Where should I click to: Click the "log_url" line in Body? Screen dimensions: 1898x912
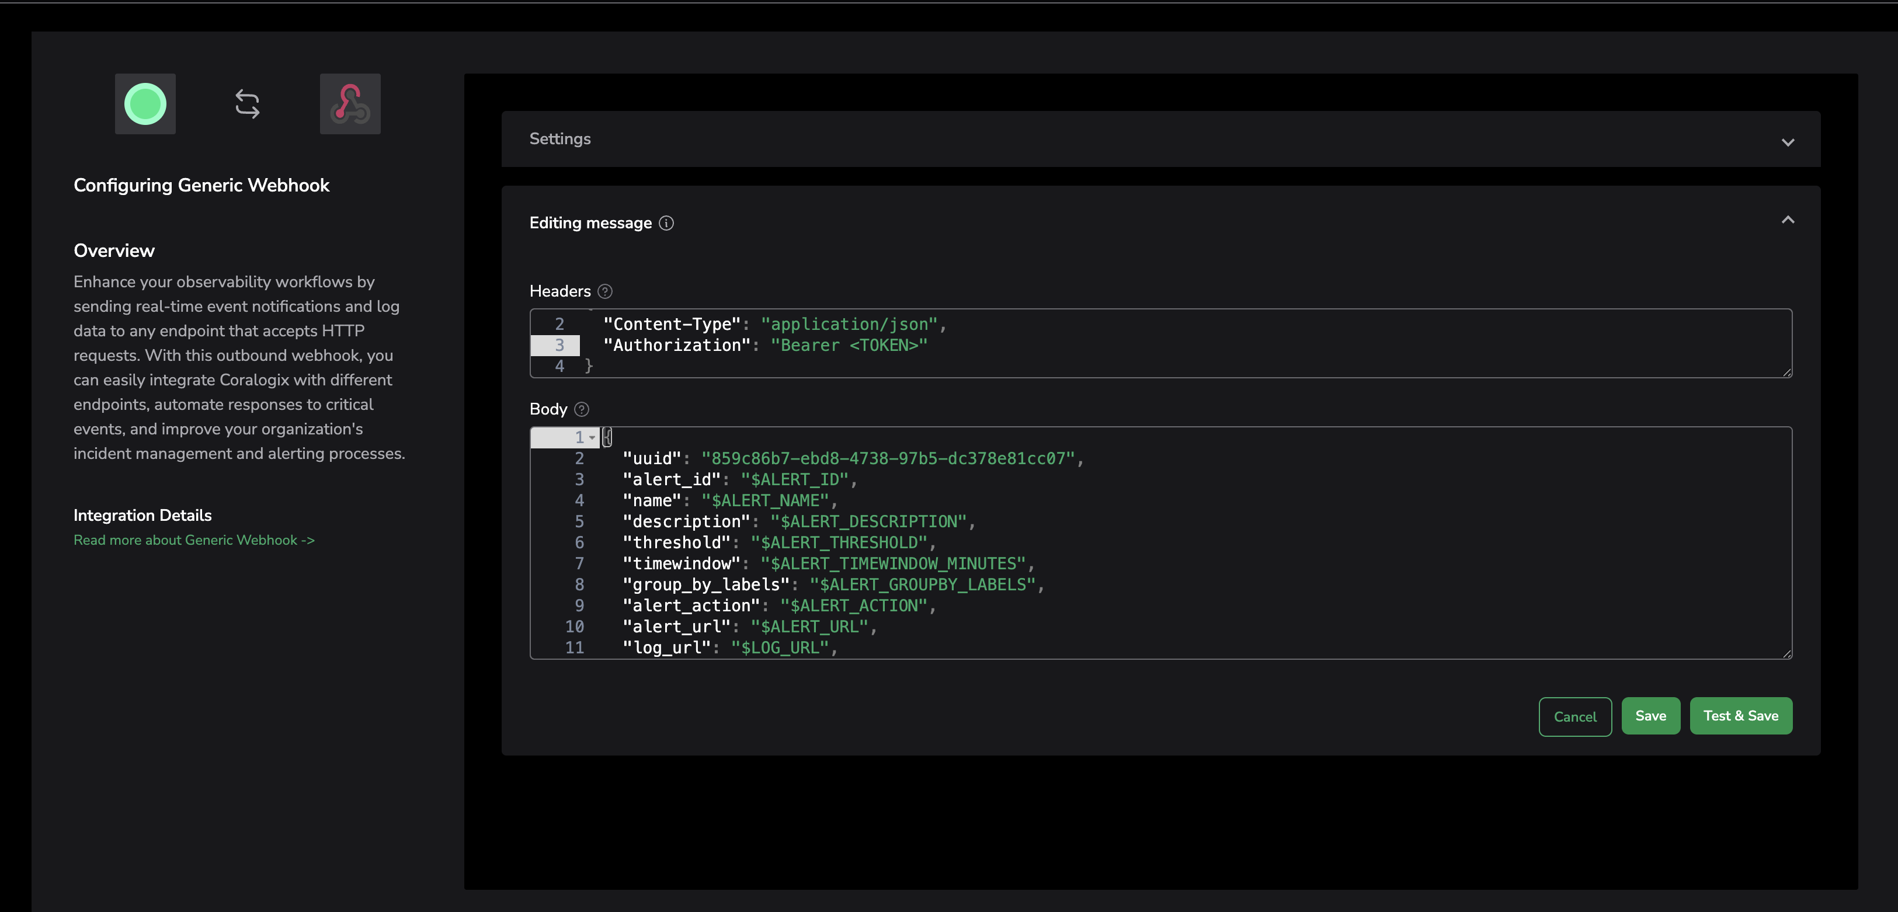click(730, 648)
